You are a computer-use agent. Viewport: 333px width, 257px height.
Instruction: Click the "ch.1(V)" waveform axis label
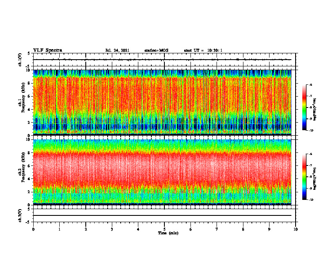[x=20, y=60]
